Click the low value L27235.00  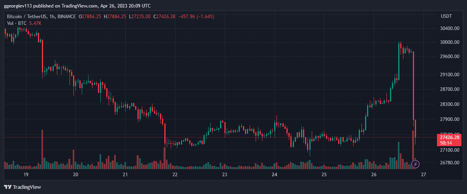139,17
